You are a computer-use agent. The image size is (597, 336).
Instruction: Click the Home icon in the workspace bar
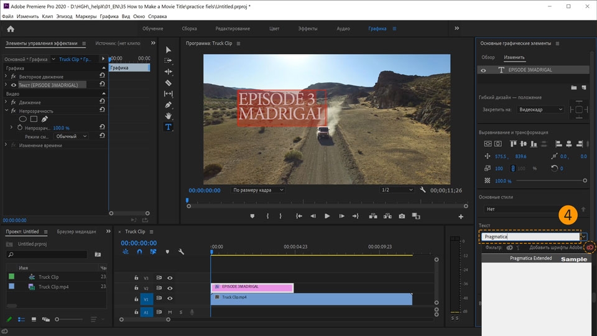point(11,29)
